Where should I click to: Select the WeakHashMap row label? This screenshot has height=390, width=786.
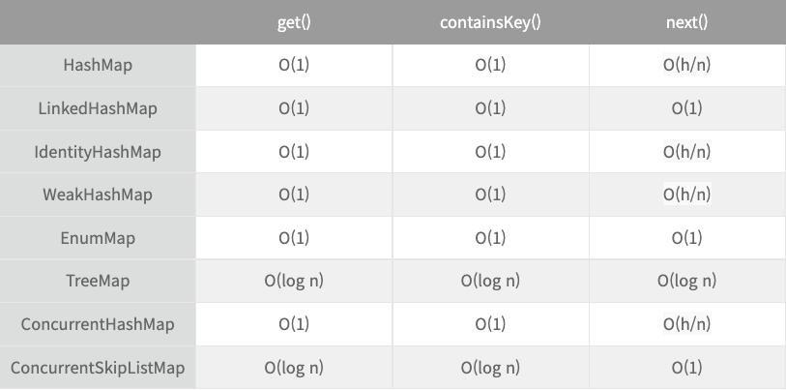pyautogui.click(x=98, y=195)
